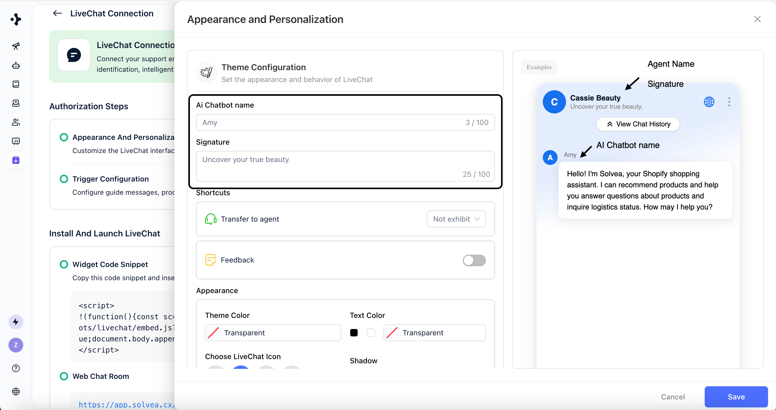Select the white text color checkbox
776x410 pixels.
pyautogui.click(x=371, y=333)
